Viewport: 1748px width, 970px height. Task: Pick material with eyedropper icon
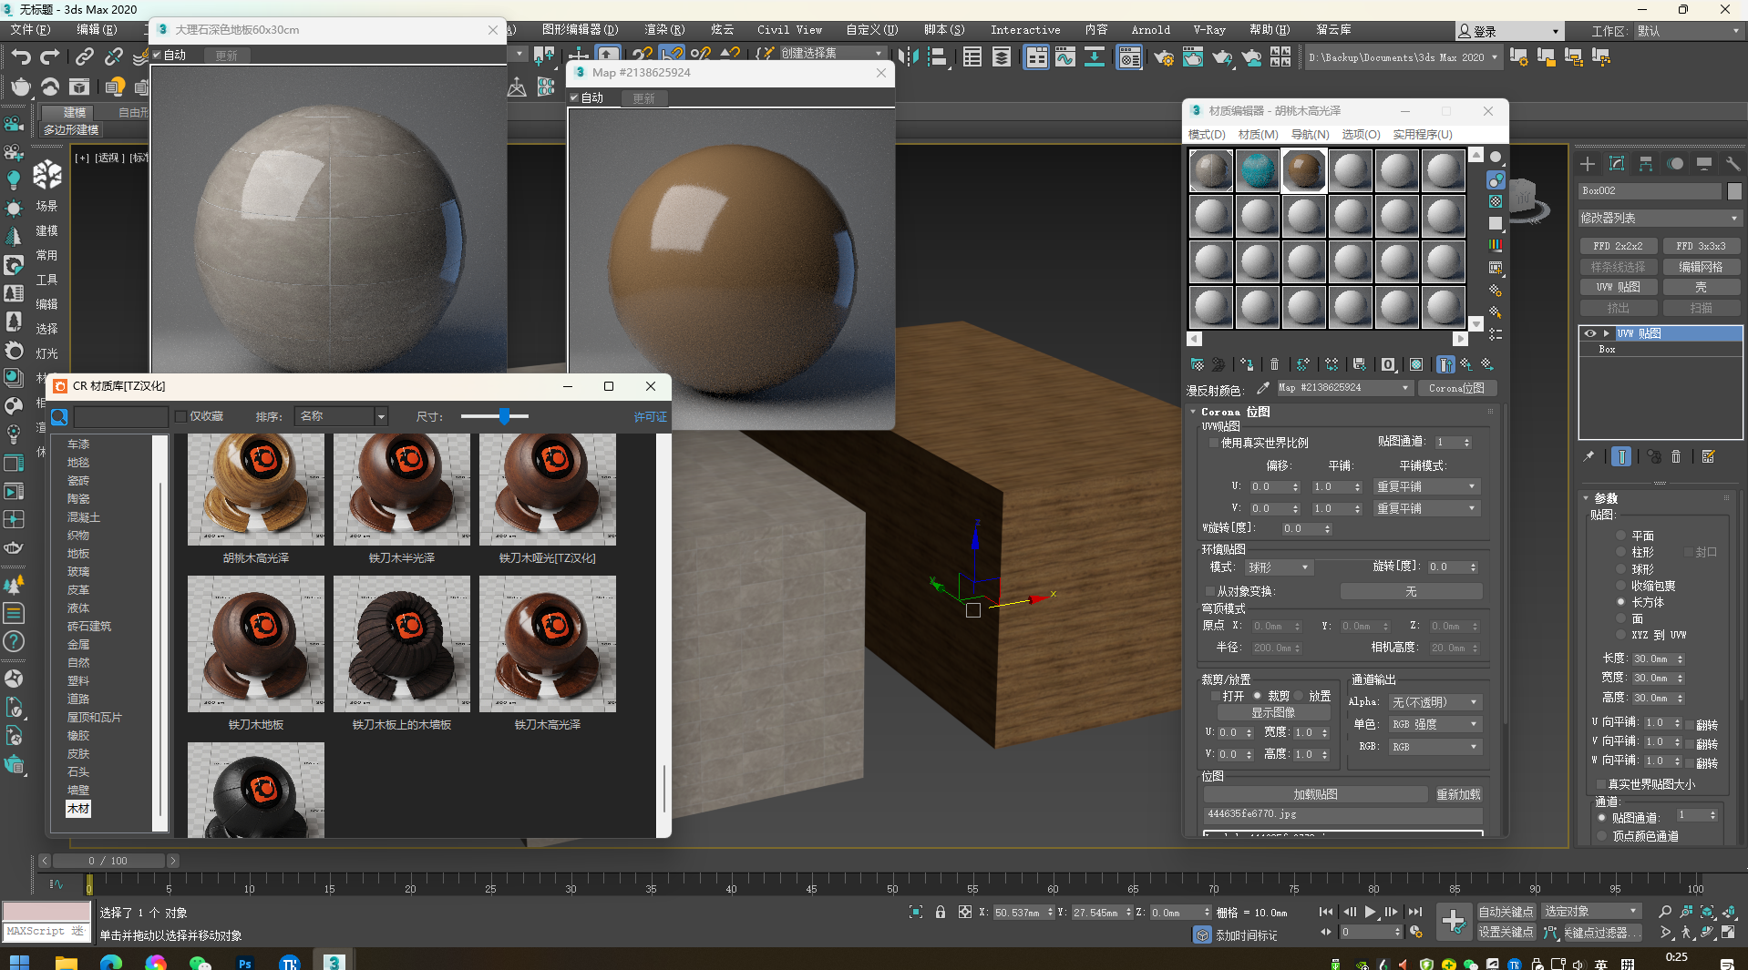1263,388
